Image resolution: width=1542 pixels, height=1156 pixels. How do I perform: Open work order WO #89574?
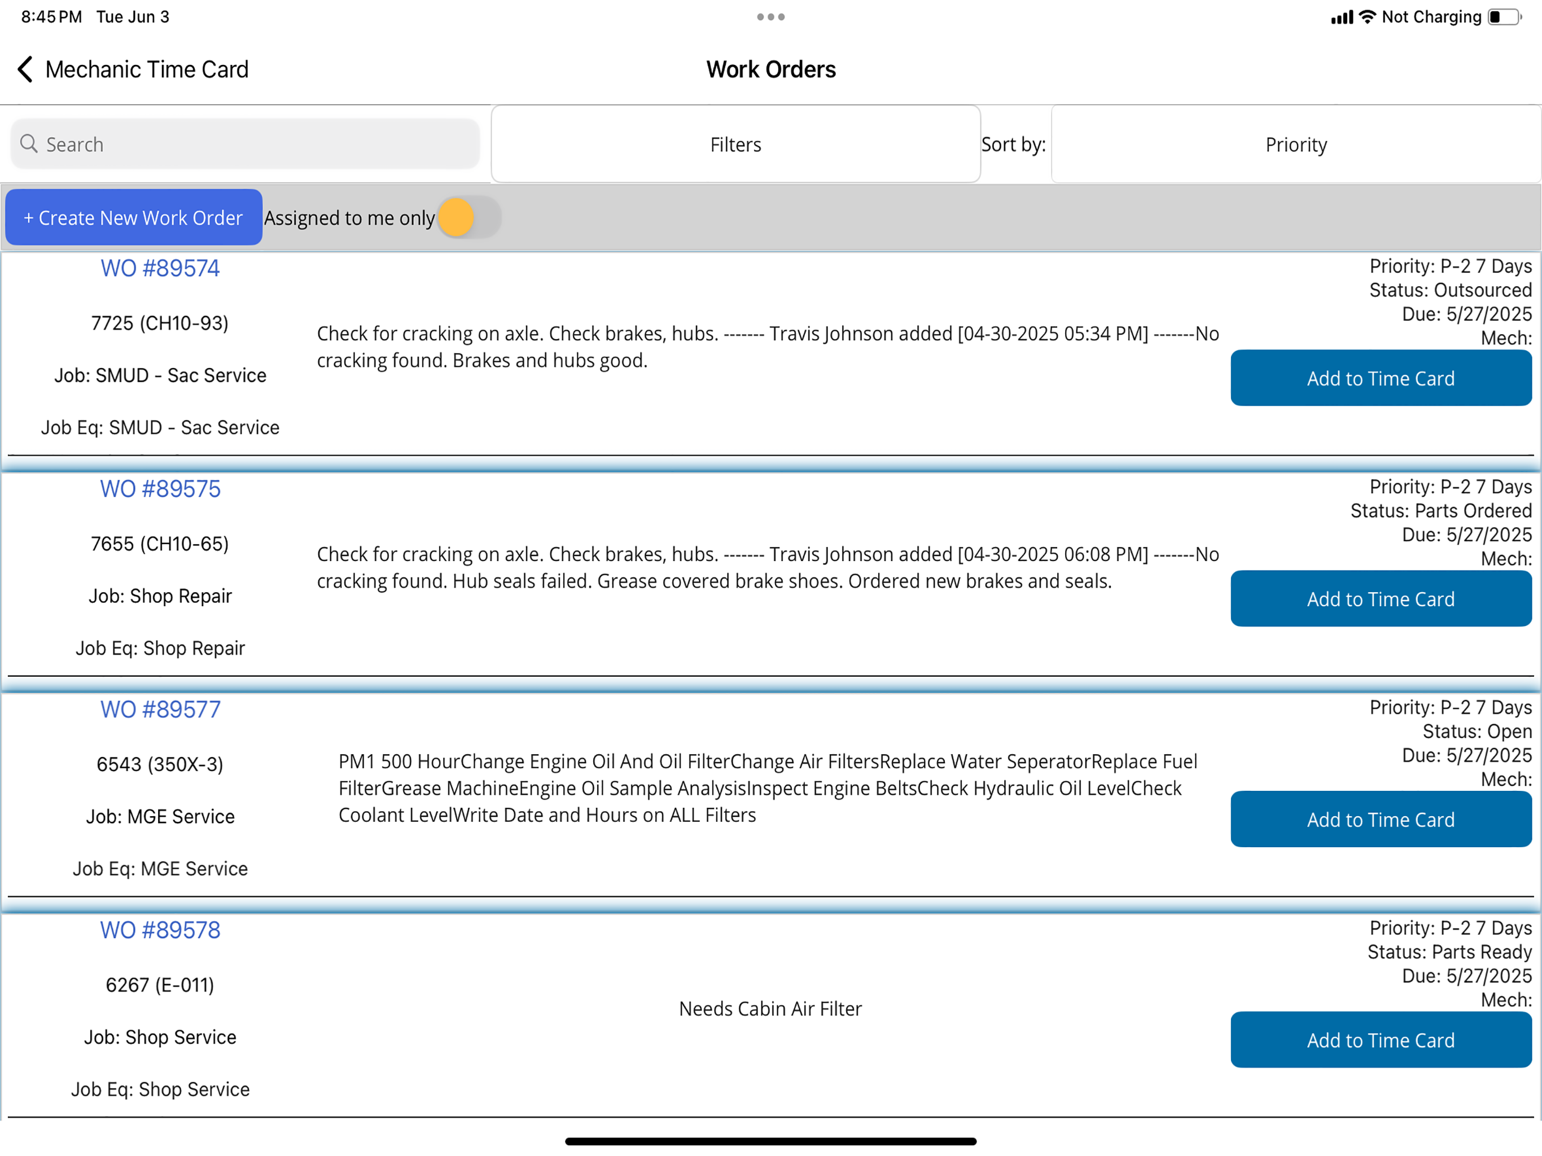coord(160,269)
